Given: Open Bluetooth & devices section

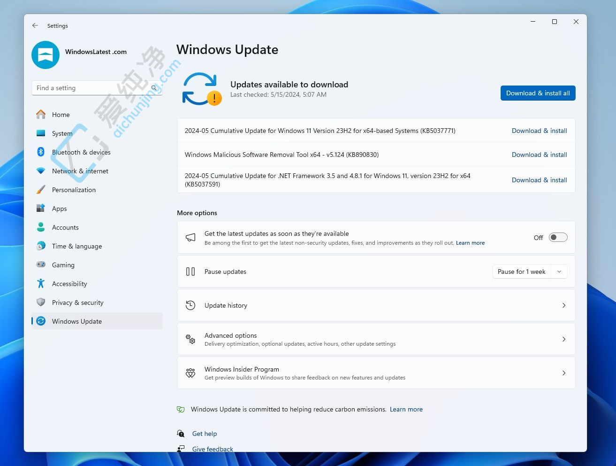Looking at the screenshot, I should (97, 152).
